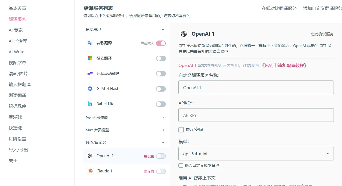Viewport: 342px width, 186px height.
Task: Select 翻译服务 in the sidebar
Action: (17, 19)
